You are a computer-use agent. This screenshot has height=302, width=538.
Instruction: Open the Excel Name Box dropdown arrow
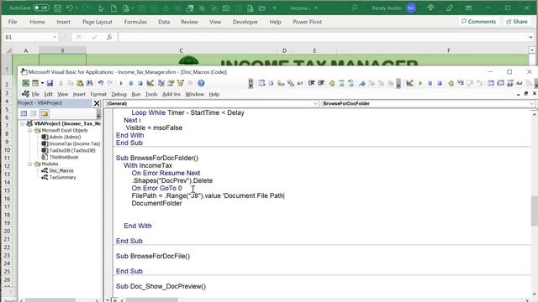(x=55, y=37)
